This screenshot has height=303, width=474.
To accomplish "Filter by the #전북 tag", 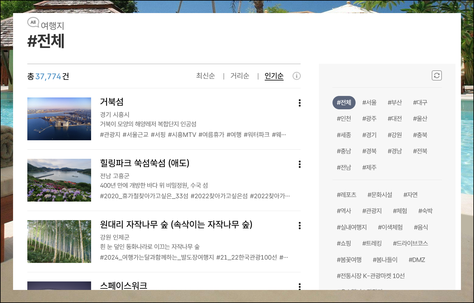I will (x=420, y=151).
